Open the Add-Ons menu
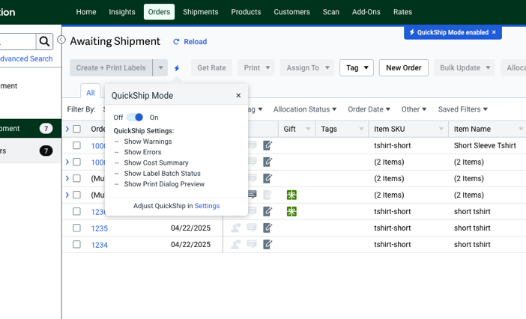This screenshot has height=319, width=526. [x=366, y=12]
